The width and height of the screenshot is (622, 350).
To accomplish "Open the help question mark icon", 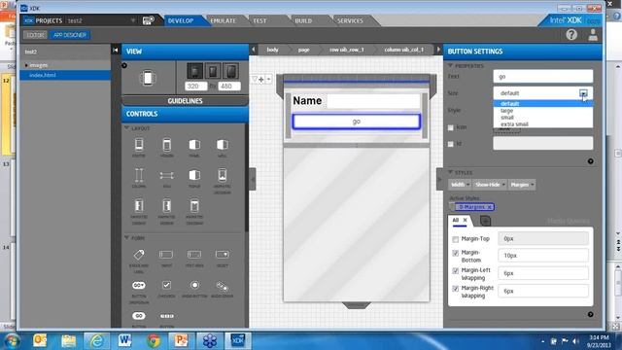I will (571, 35).
